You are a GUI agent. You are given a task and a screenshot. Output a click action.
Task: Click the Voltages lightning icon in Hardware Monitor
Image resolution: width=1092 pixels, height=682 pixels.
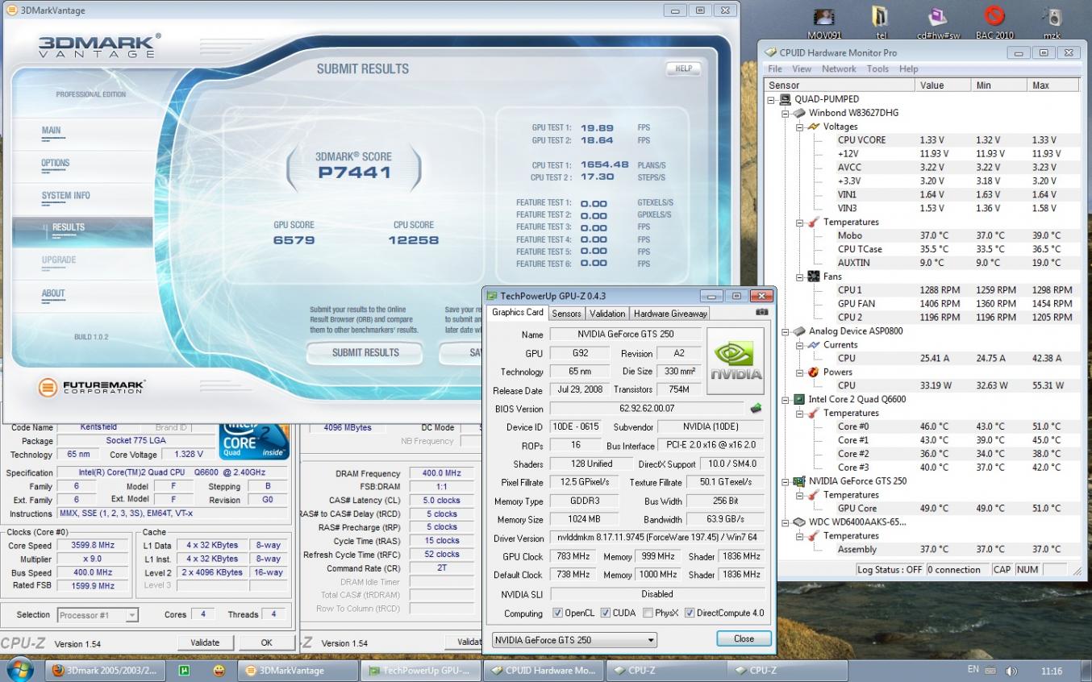coord(814,127)
